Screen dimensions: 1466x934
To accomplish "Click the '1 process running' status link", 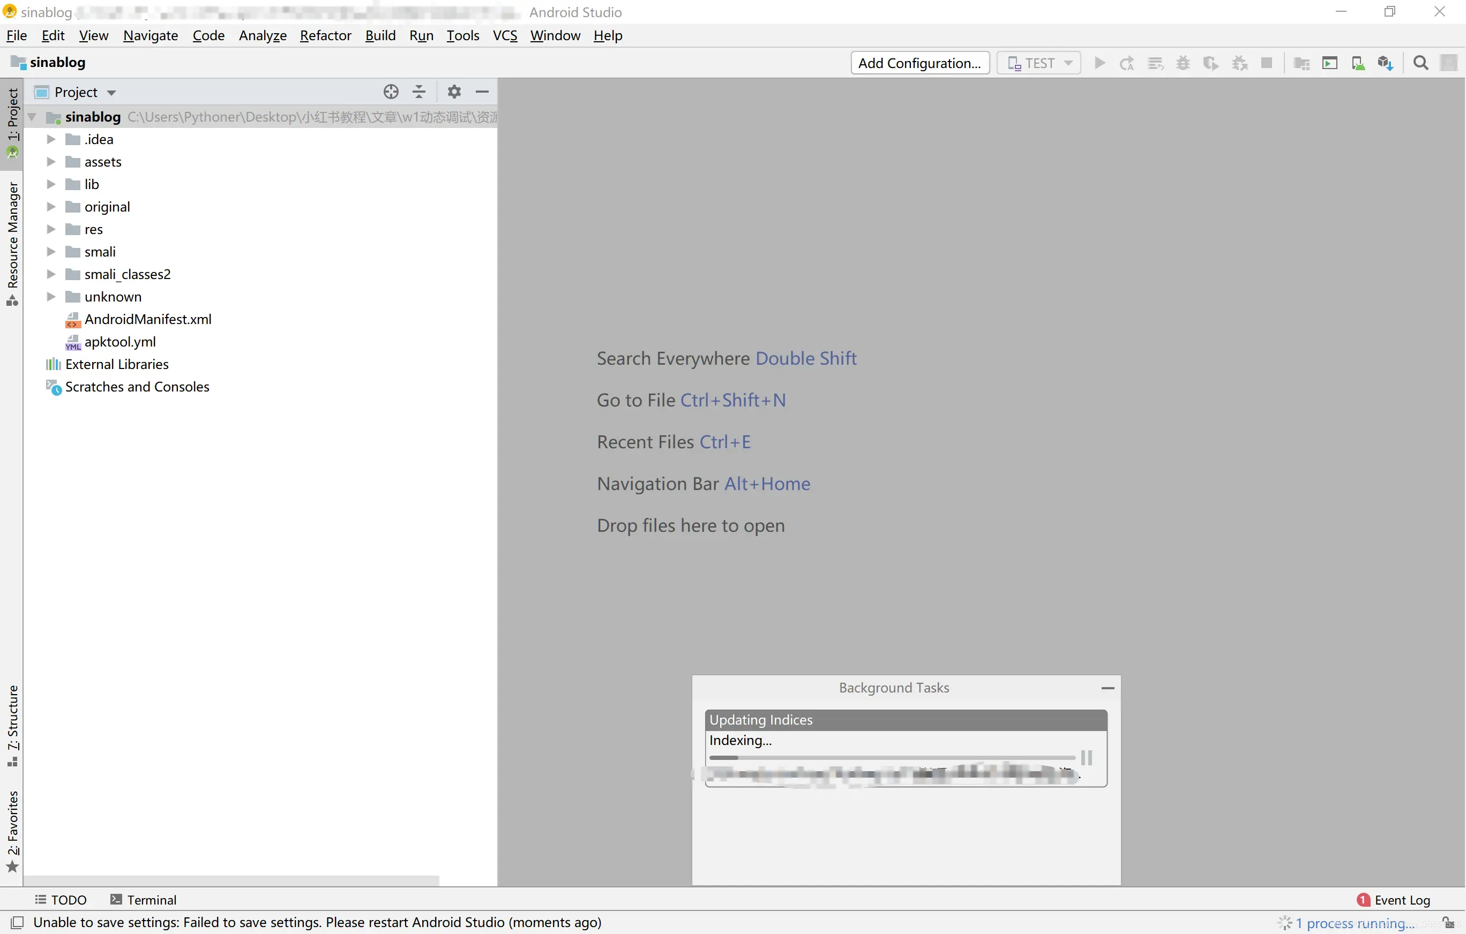I will (x=1354, y=923).
